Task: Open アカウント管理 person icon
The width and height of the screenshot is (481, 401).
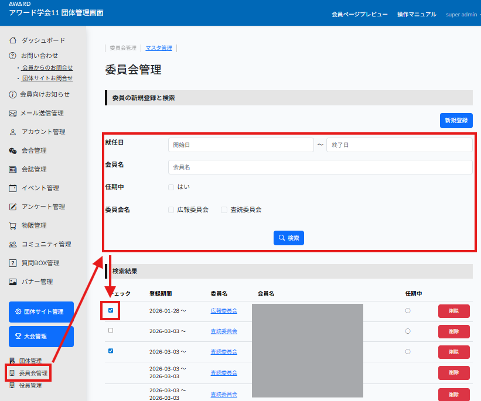Action: tap(13, 132)
